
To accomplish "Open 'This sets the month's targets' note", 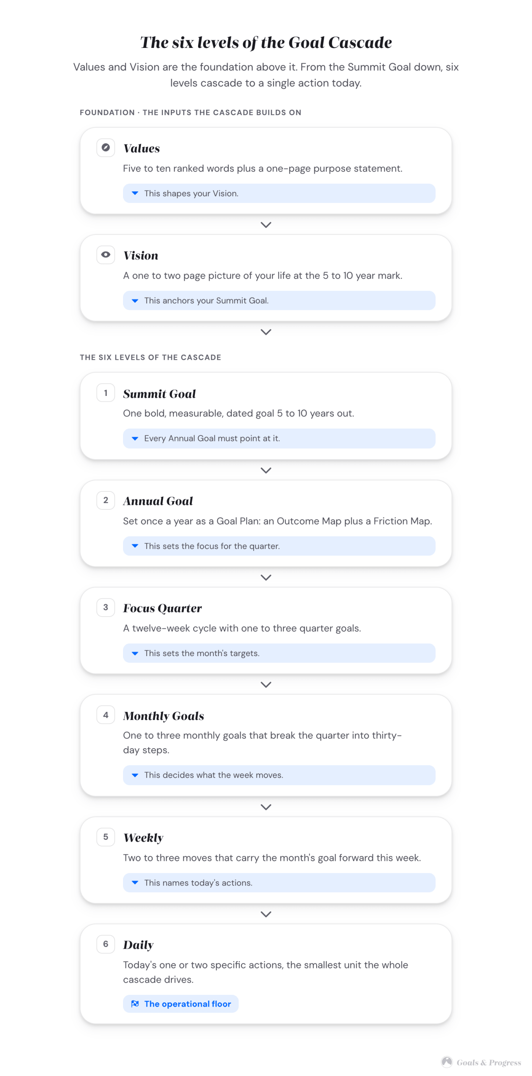I will click(279, 653).
